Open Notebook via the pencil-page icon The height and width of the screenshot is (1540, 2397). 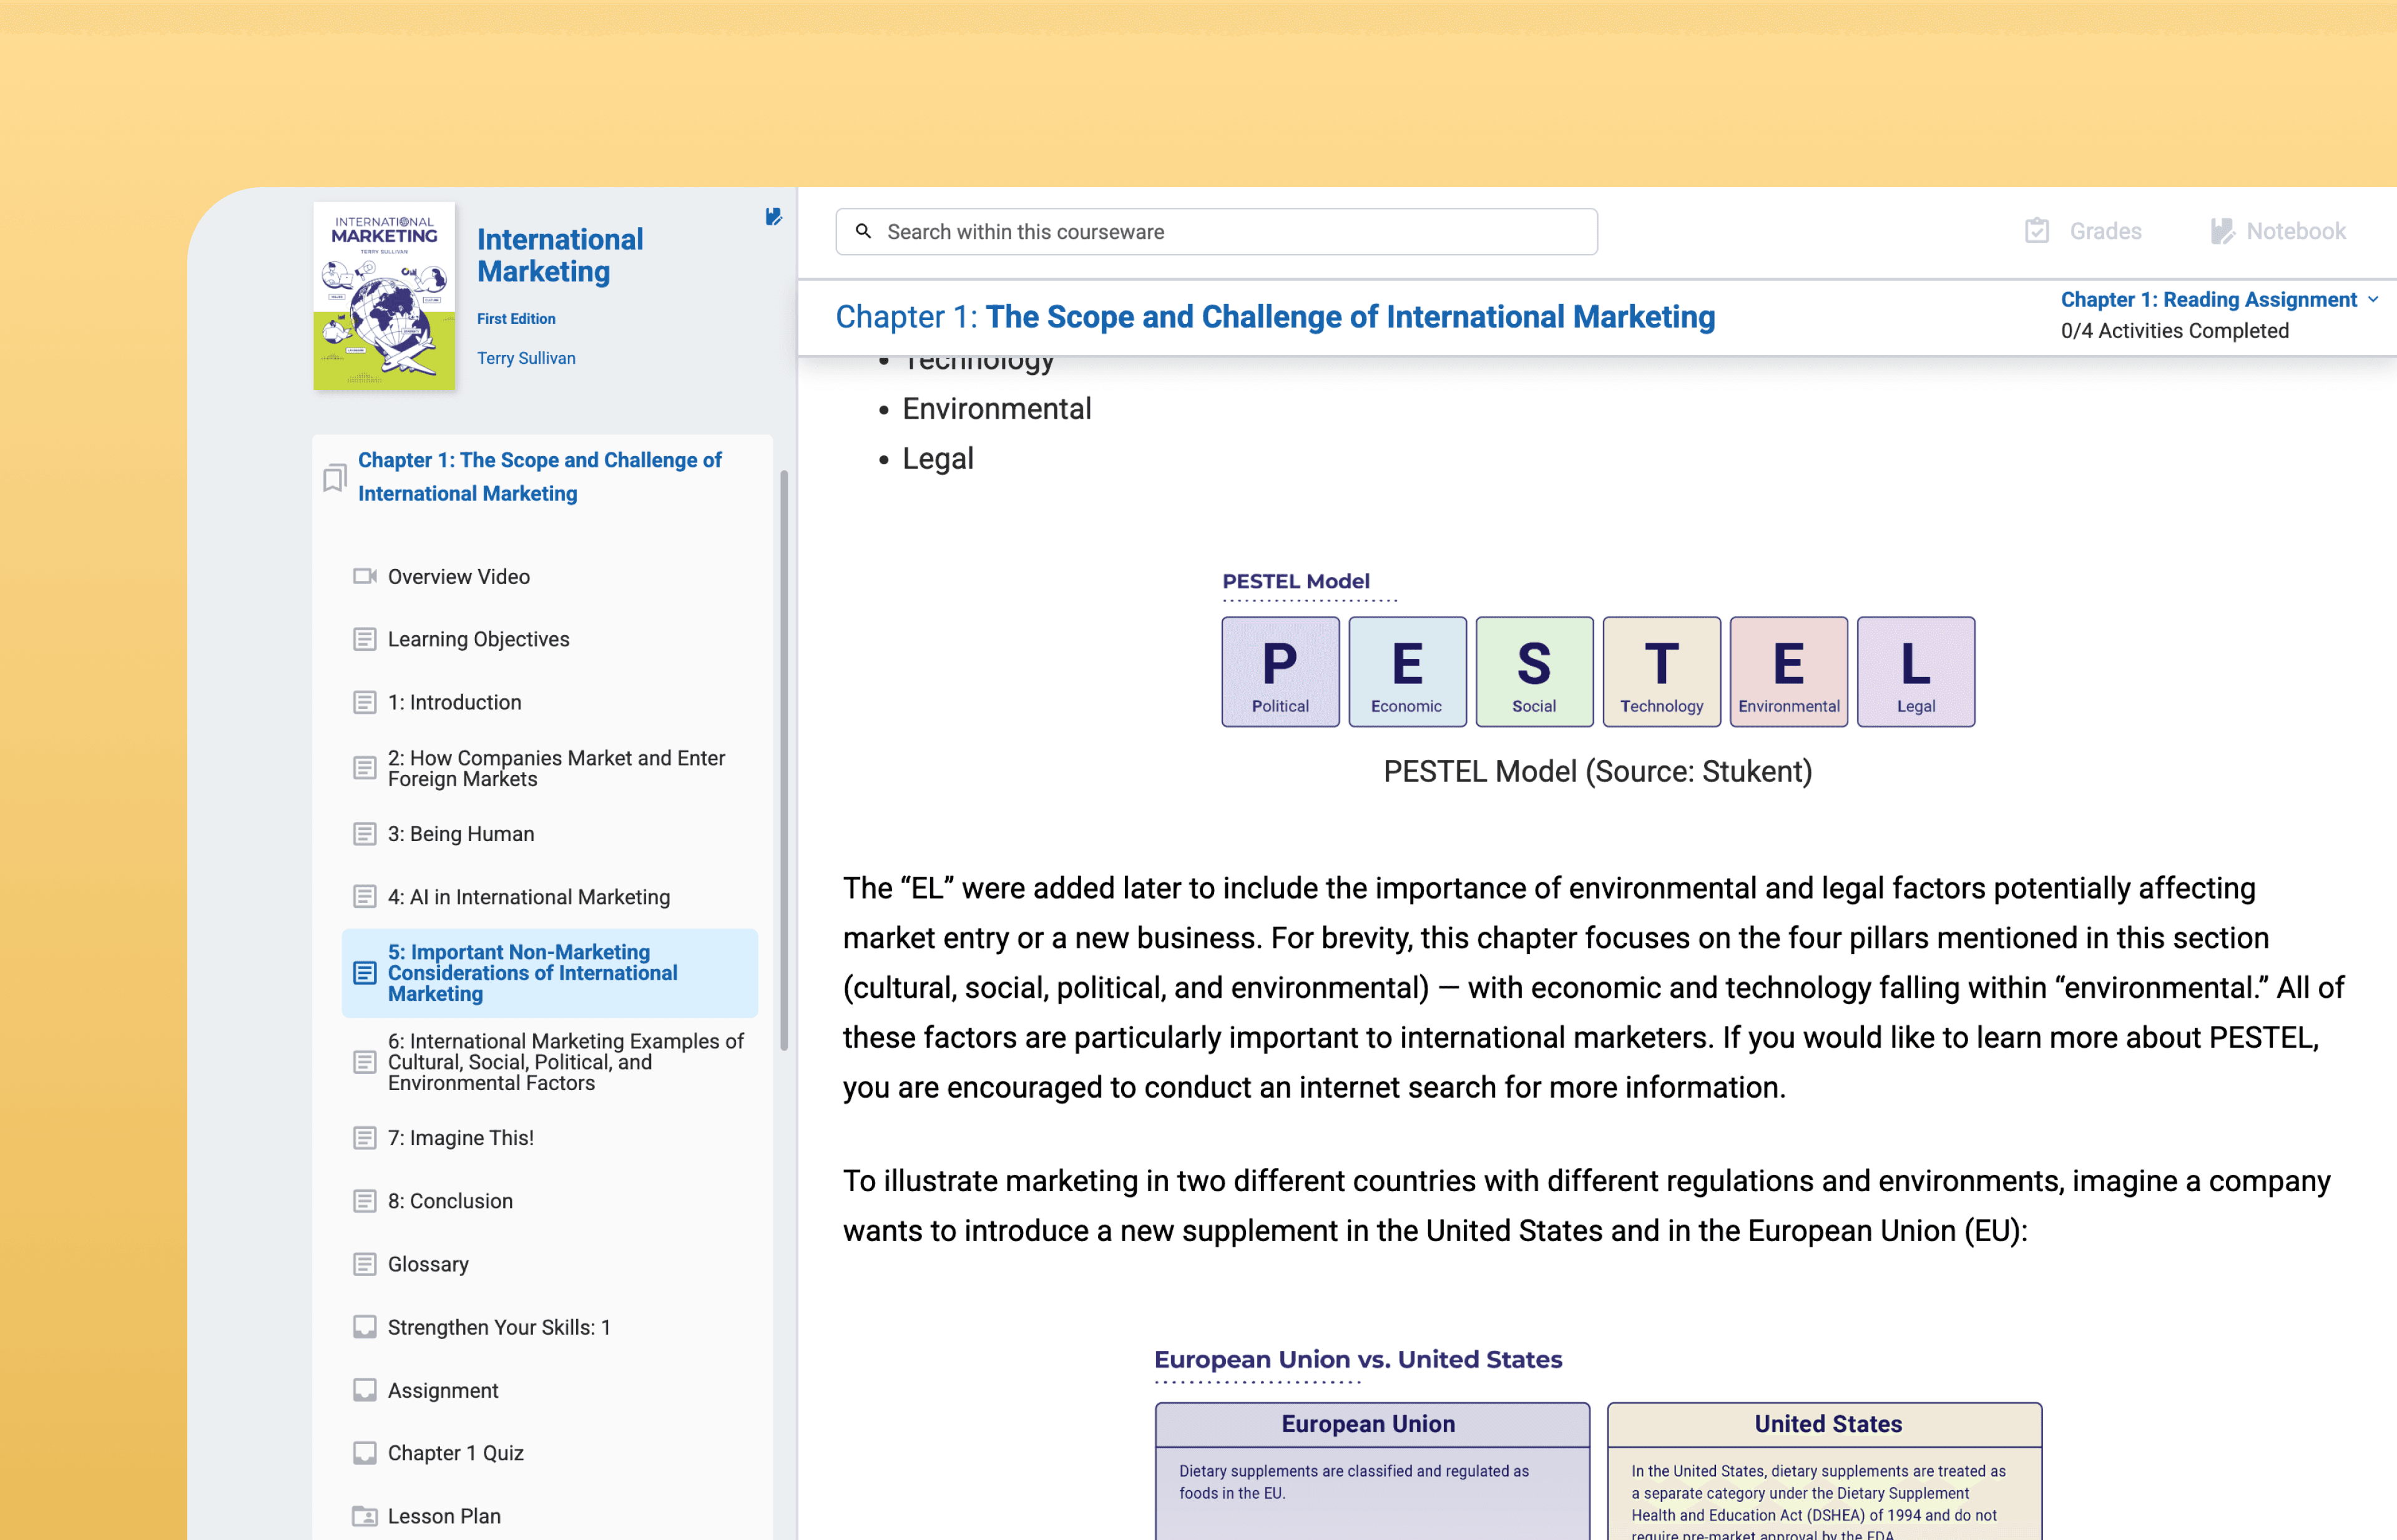[x=2221, y=232]
